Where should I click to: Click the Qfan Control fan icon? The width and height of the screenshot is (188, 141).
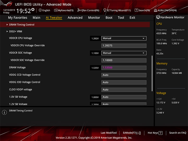[x=79, y=10]
